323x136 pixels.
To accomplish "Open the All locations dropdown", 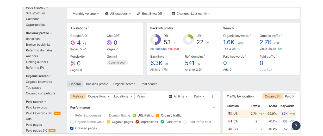I will 118,14.
